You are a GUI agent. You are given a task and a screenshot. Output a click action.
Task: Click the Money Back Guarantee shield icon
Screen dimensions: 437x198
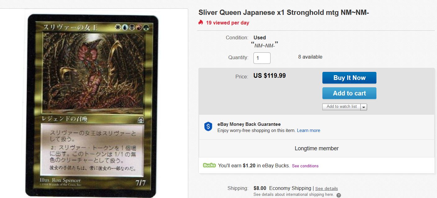click(x=208, y=126)
